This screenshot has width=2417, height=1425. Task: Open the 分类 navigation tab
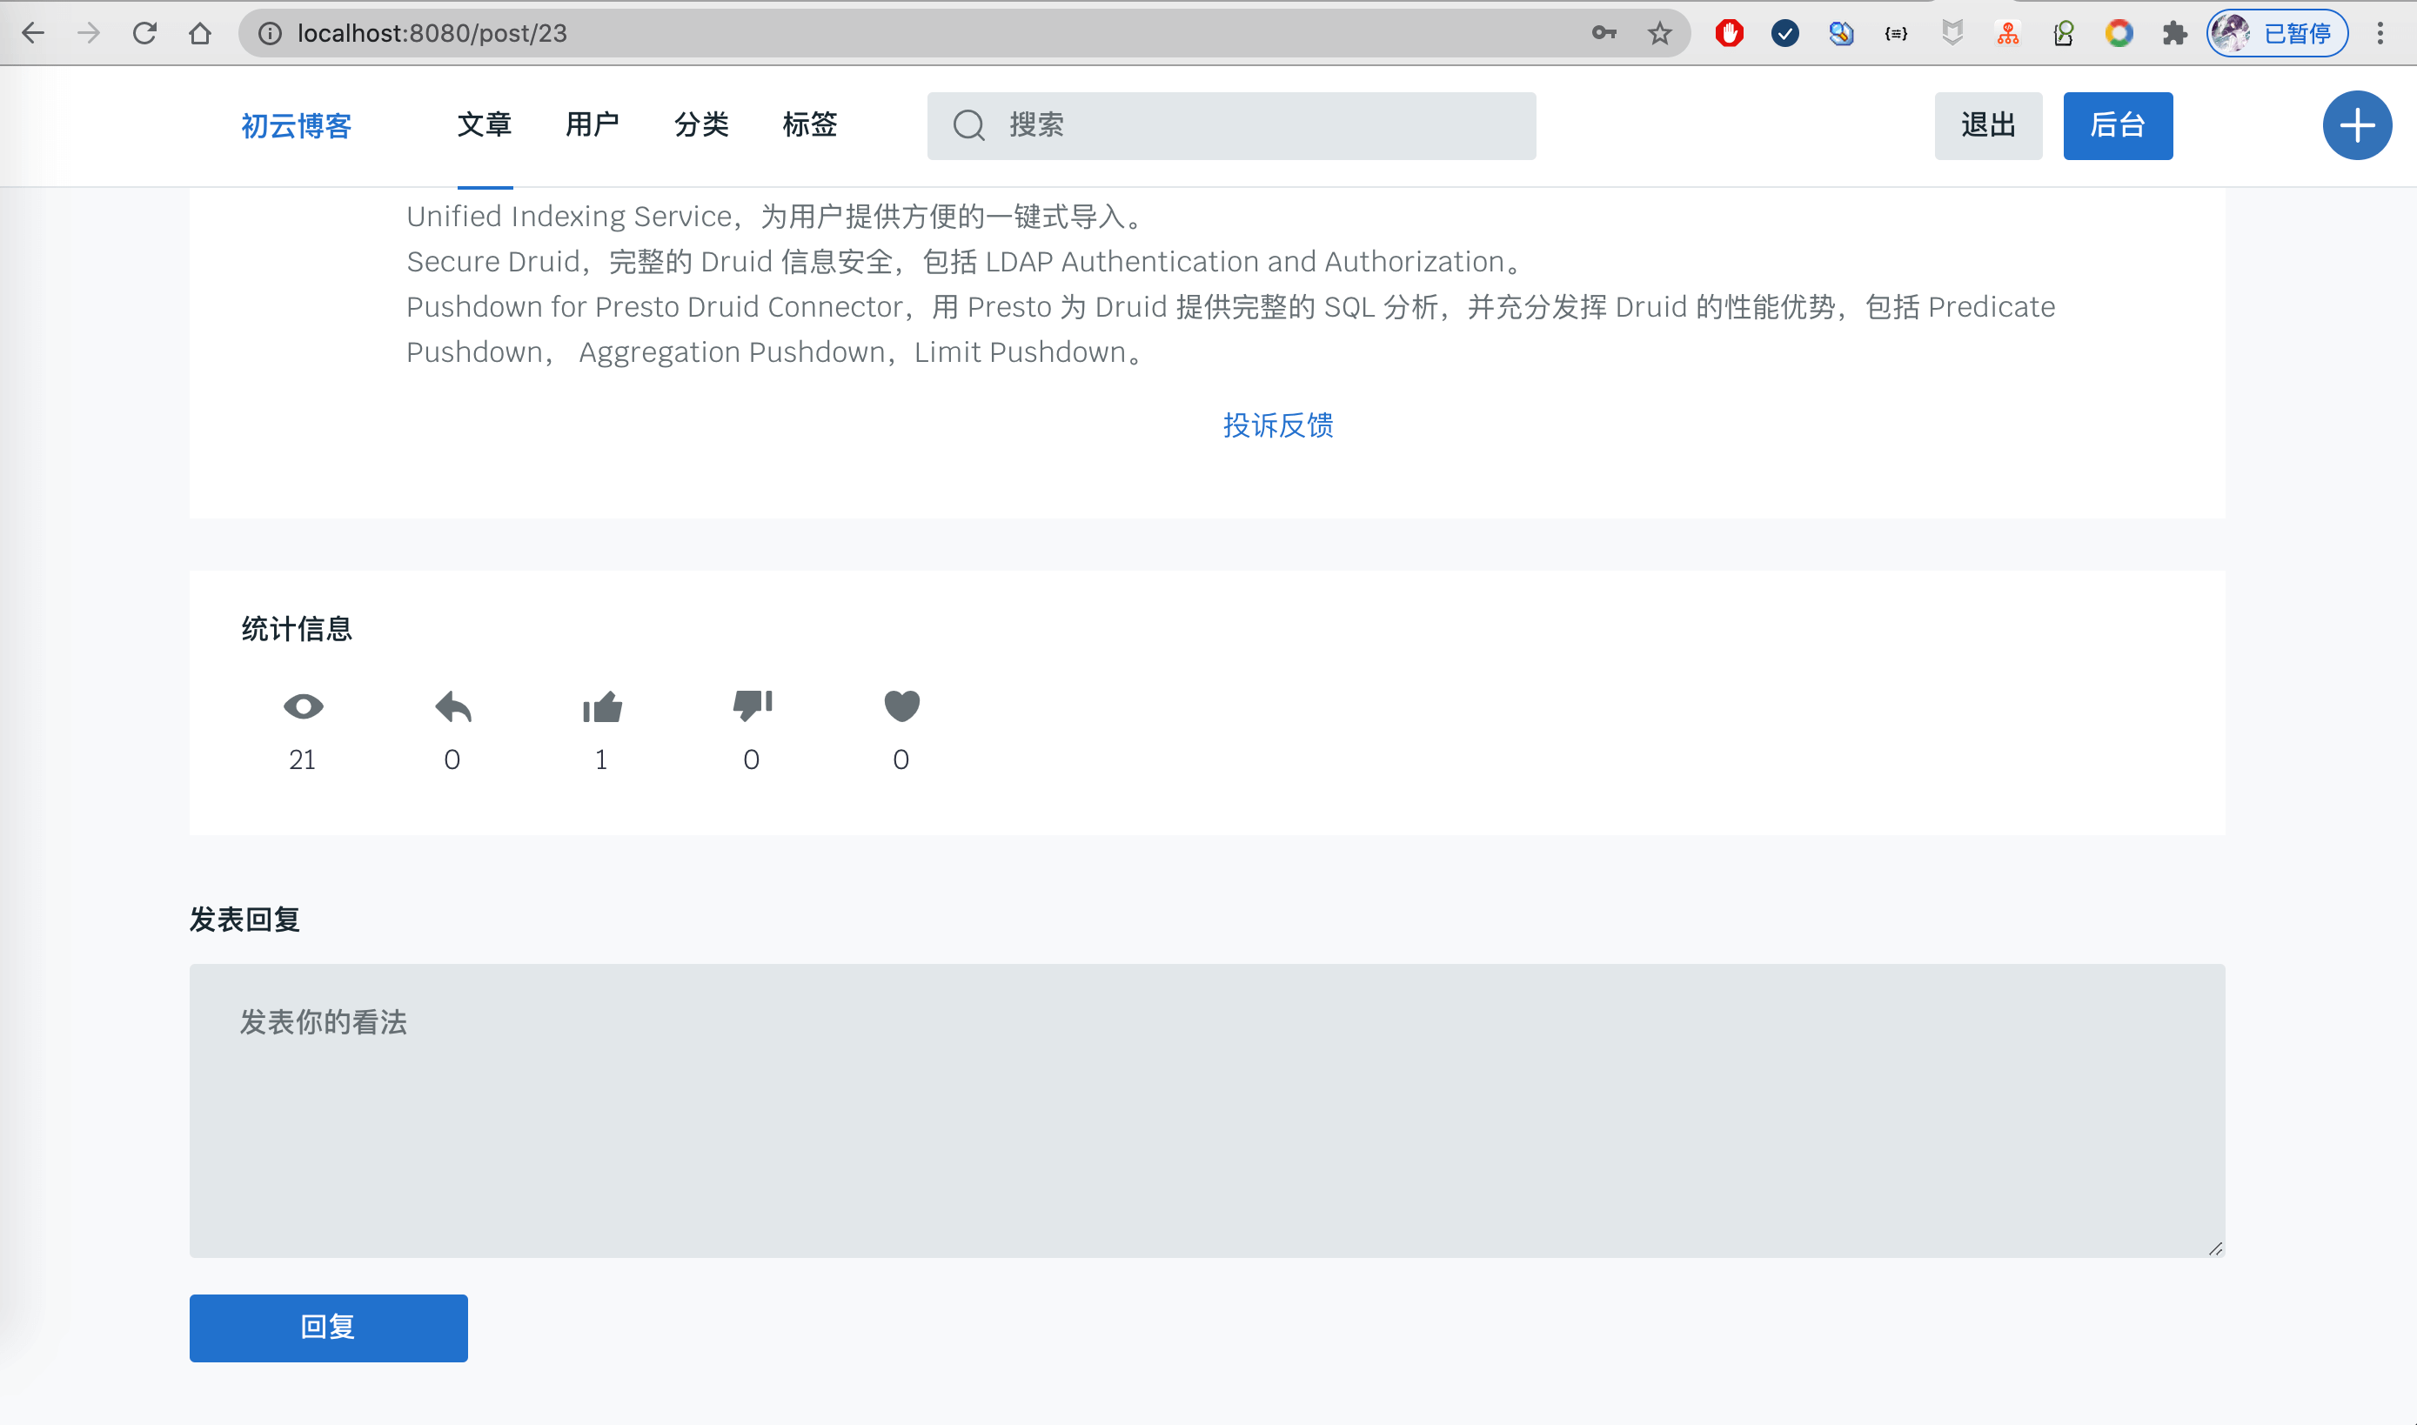pyautogui.click(x=701, y=124)
